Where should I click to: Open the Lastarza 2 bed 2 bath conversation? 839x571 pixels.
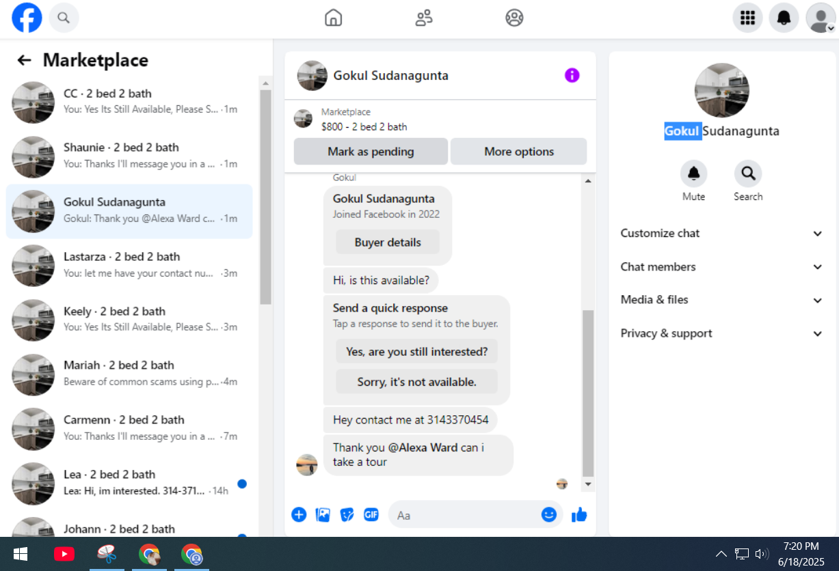(129, 266)
